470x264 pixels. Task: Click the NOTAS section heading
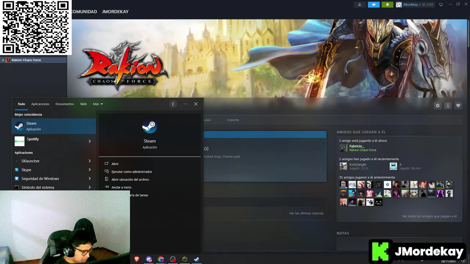[343, 233]
